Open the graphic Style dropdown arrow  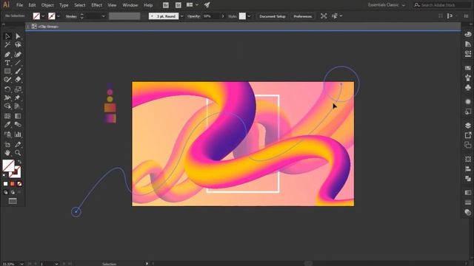[x=249, y=16]
